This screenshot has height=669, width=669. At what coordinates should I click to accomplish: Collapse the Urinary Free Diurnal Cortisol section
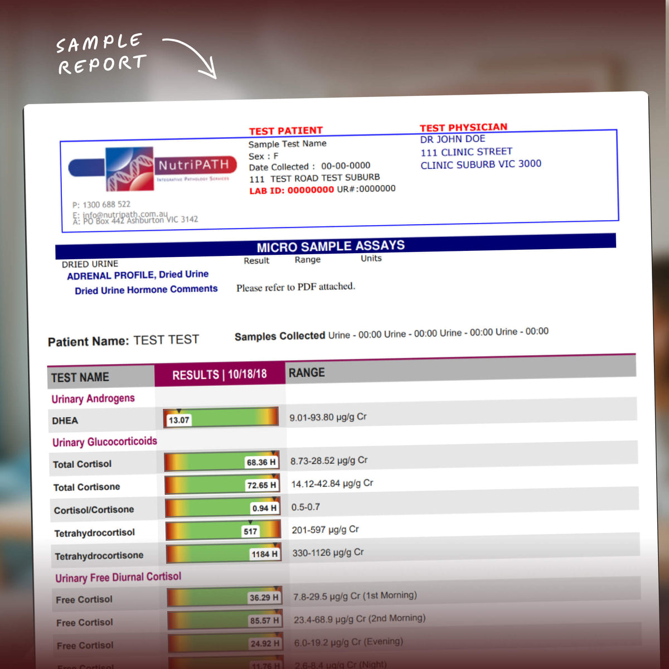click(118, 576)
